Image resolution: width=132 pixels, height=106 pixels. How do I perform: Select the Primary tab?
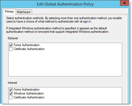[9, 12]
